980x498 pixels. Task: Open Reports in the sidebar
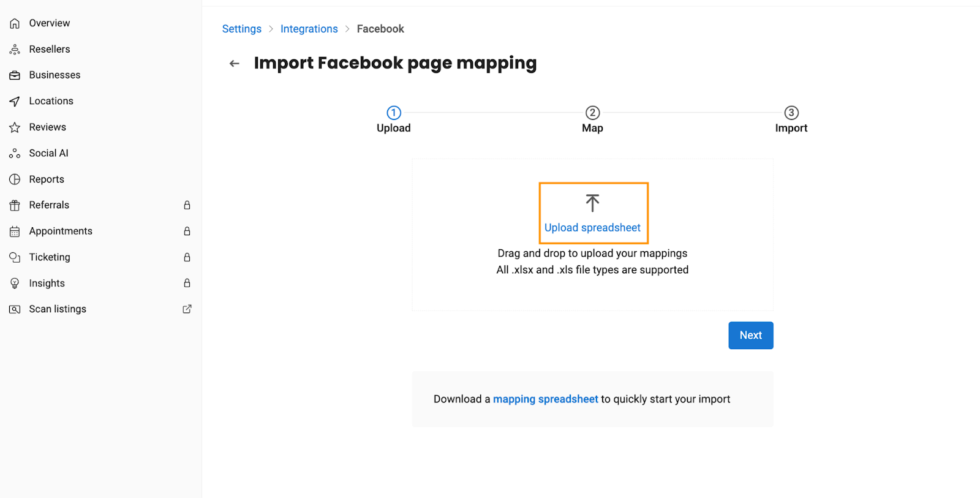point(47,179)
